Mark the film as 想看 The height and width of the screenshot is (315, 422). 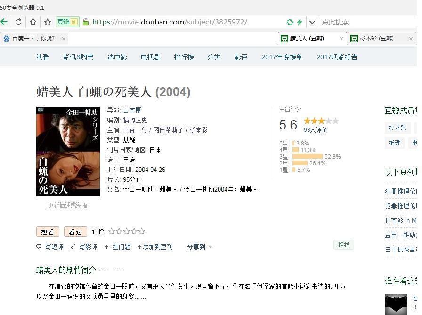click(x=48, y=232)
